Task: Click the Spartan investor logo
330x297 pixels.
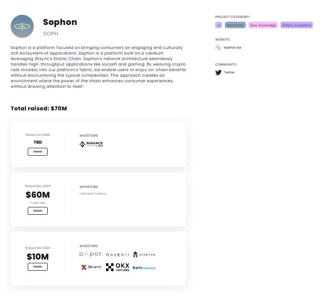Action: coord(144,255)
